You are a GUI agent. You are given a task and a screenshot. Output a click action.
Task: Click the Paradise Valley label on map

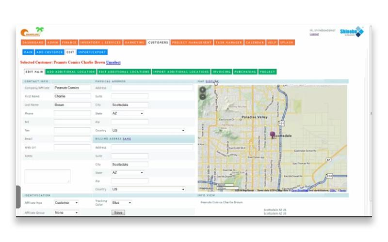[x=254, y=117]
